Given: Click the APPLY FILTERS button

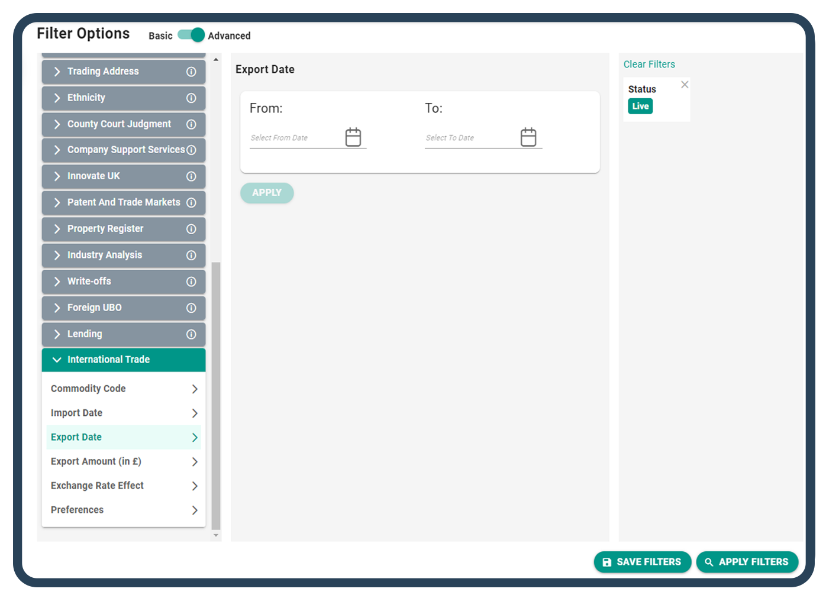Looking at the screenshot, I should [747, 562].
